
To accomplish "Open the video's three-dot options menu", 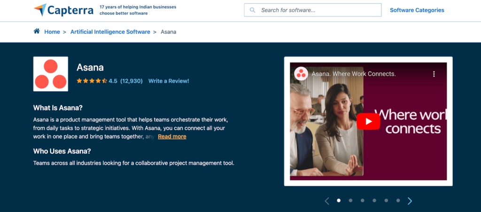I will pos(434,74).
